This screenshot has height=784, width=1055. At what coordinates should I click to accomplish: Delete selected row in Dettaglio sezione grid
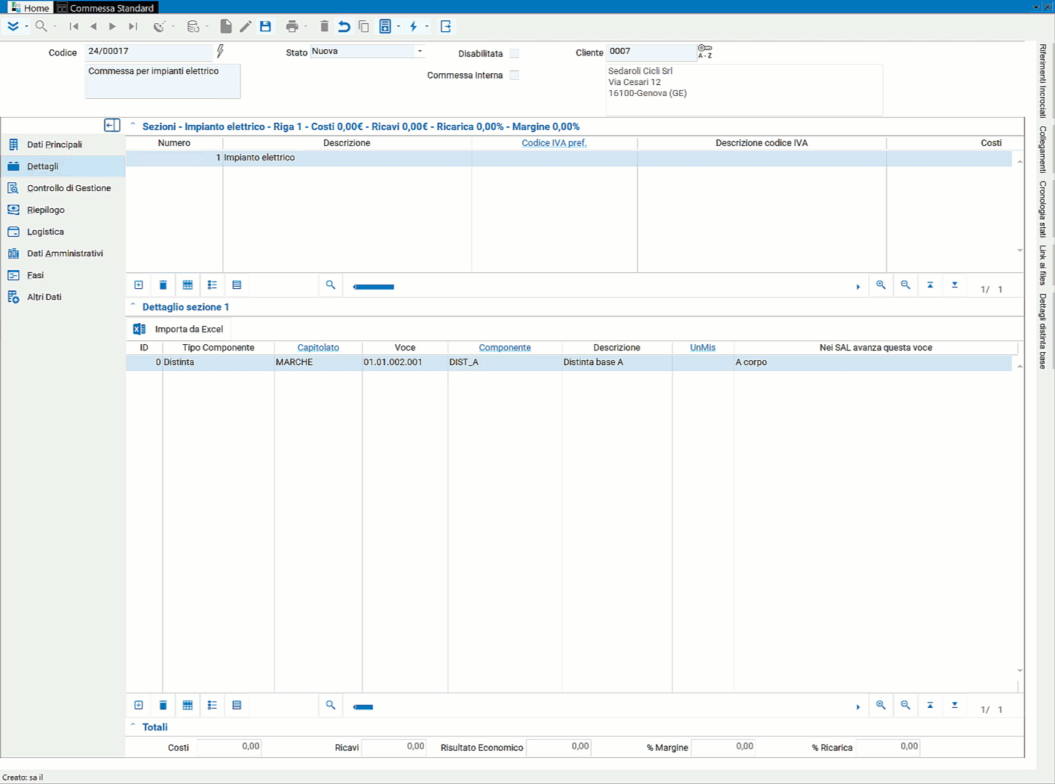(163, 706)
